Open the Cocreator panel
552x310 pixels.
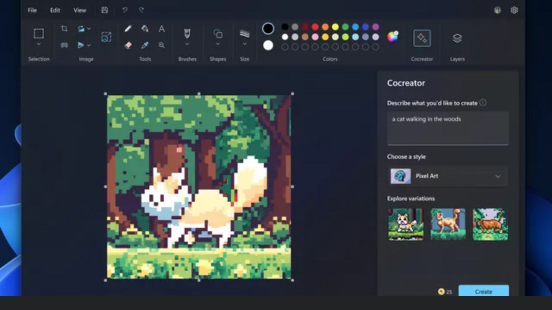tap(422, 38)
